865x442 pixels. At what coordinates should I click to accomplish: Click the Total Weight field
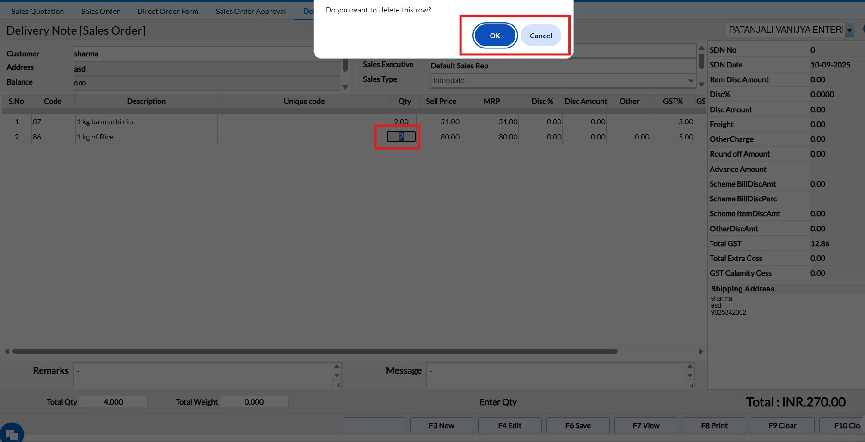[x=254, y=402]
